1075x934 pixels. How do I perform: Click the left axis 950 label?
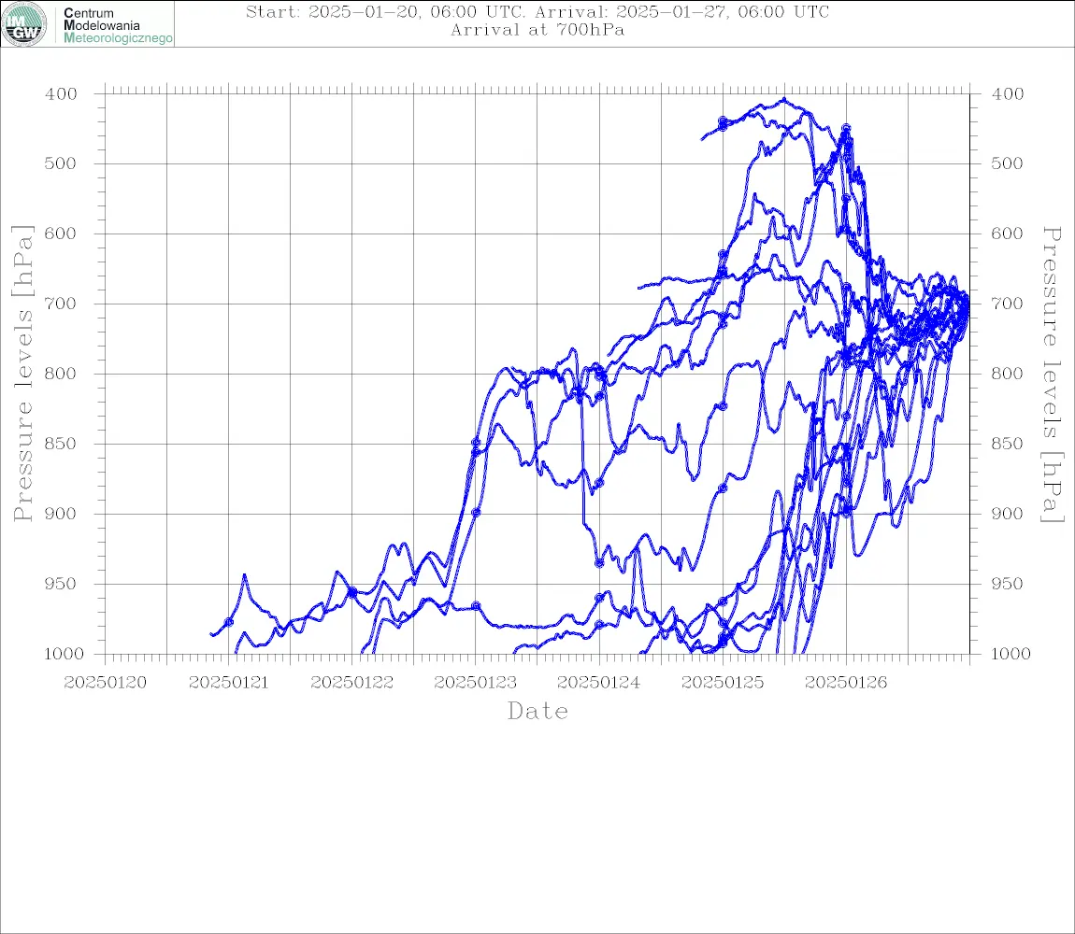pos(61,584)
